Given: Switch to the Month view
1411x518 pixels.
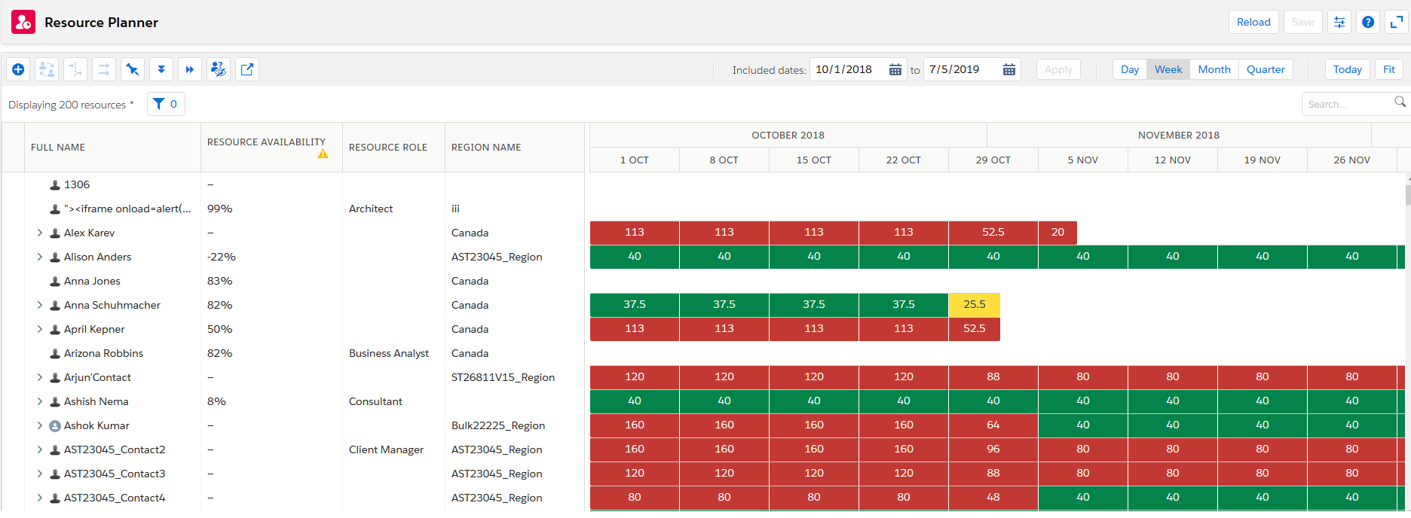Looking at the screenshot, I should pyautogui.click(x=1214, y=69).
